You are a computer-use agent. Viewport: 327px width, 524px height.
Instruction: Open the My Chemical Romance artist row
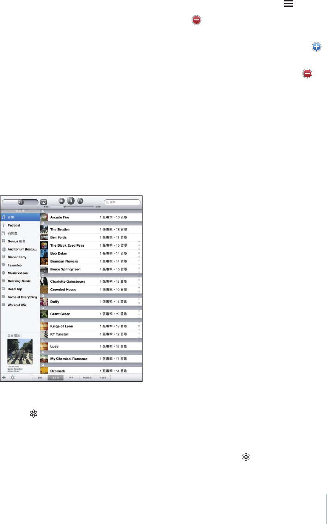coord(91,359)
